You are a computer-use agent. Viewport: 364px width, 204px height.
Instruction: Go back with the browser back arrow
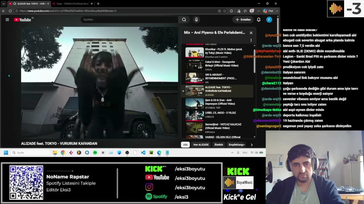pyautogui.click(x=4, y=11)
